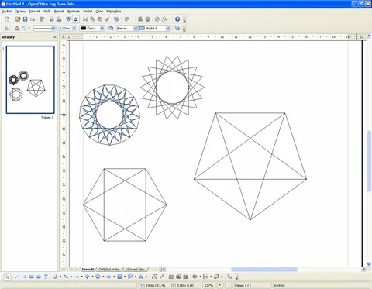
Task: Click the zoom 127% status field
Action: (208, 285)
